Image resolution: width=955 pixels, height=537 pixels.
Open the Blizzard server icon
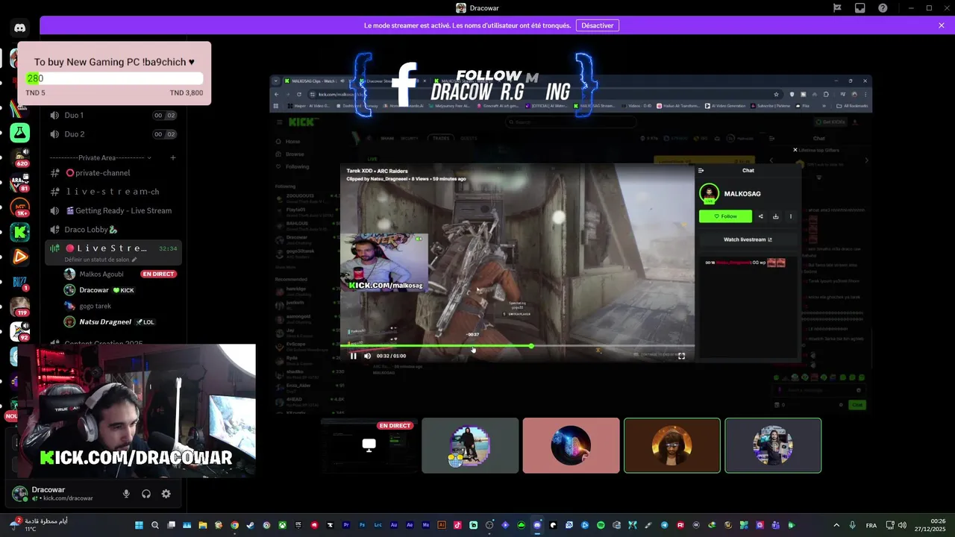point(20,282)
